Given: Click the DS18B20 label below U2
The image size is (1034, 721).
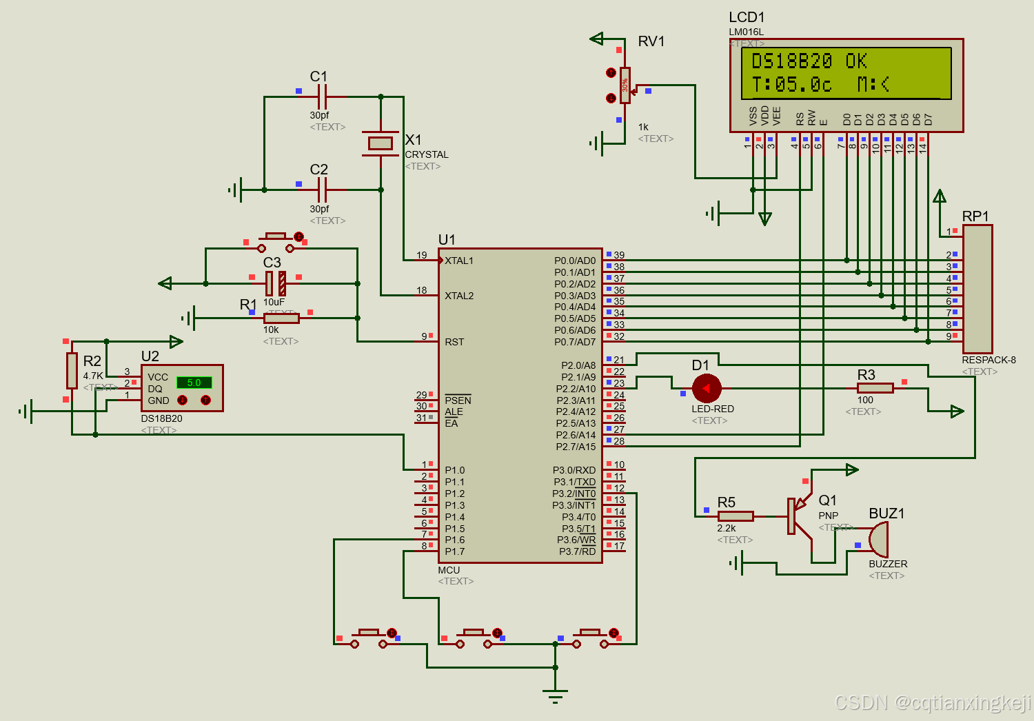Looking at the screenshot, I should (161, 418).
